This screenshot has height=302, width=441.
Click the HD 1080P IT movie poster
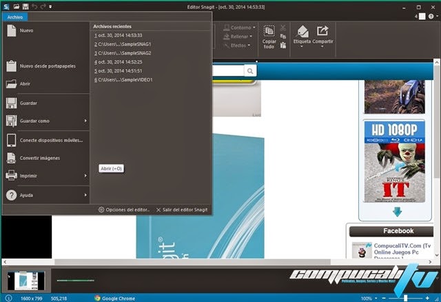[394, 161]
